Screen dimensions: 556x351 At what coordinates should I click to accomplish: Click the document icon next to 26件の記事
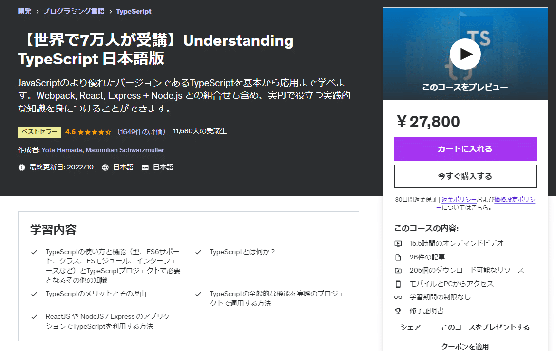[x=398, y=257]
